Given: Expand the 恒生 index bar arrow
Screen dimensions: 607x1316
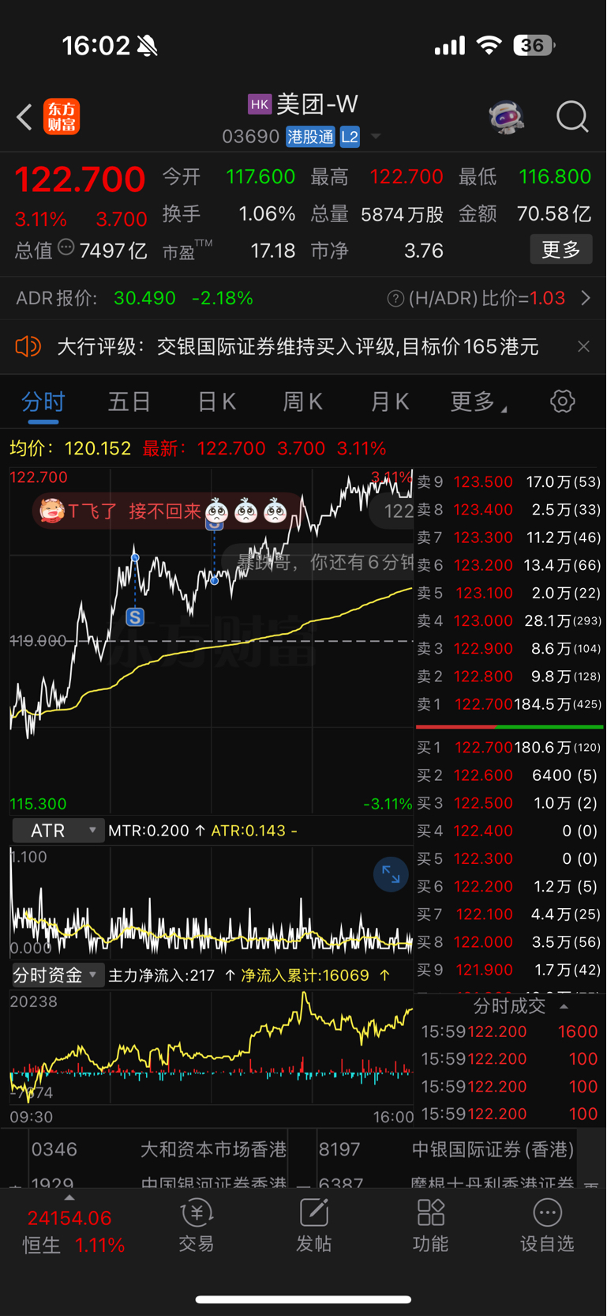Looking at the screenshot, I should 69,1197.
